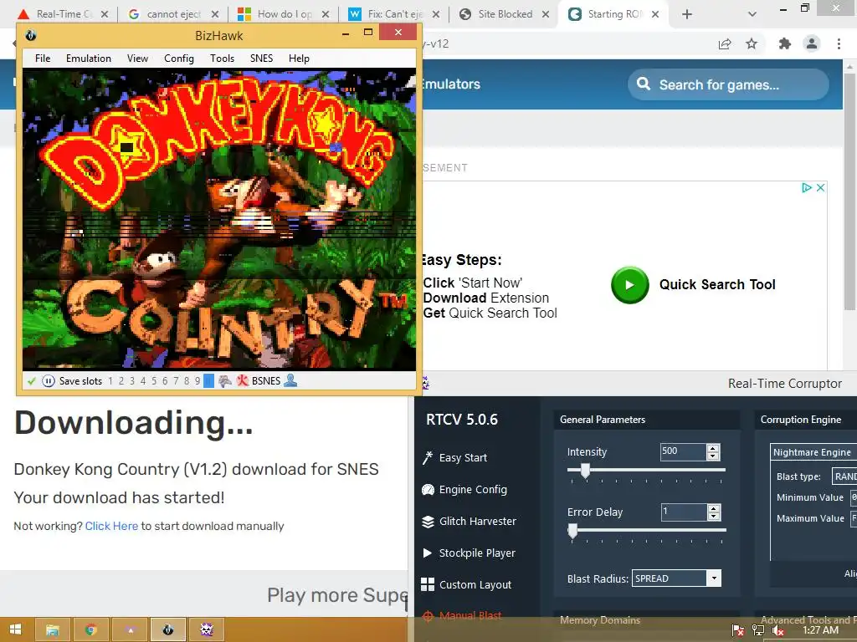Click the blue user profile icon in BizHawk

pyautogui.click(x=290, y=380)
